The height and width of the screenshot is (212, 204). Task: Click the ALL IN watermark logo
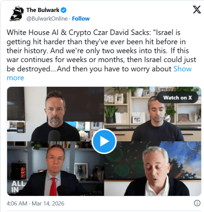pos(18,187)
